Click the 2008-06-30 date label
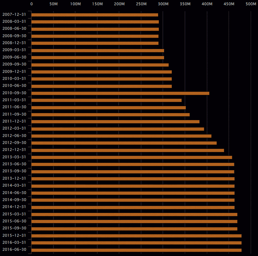 (x=14, y=29)
